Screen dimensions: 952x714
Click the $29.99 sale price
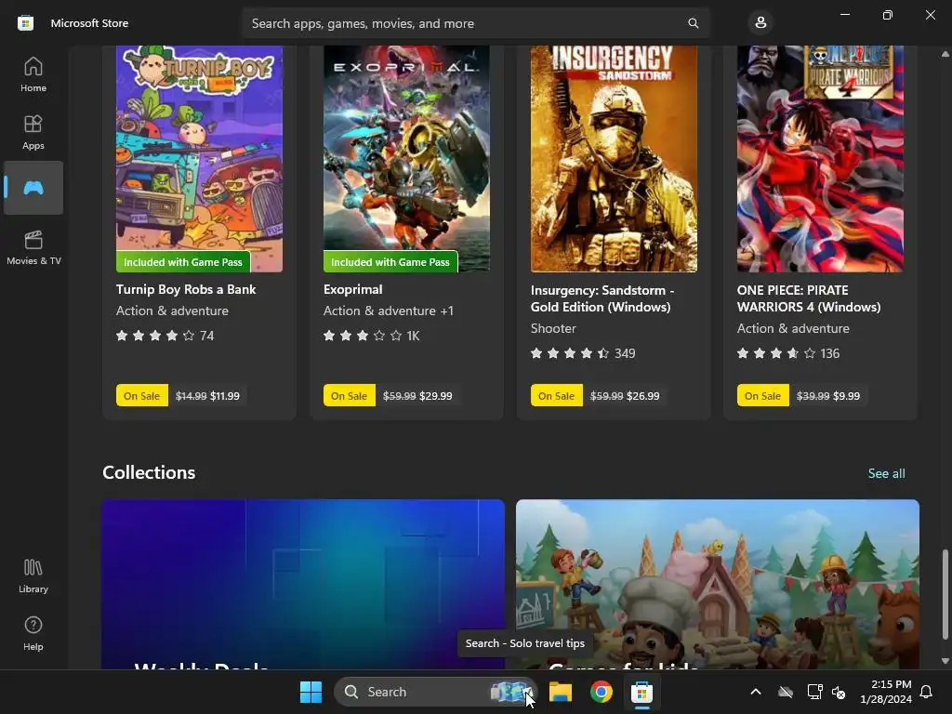[x=435, y=396]
